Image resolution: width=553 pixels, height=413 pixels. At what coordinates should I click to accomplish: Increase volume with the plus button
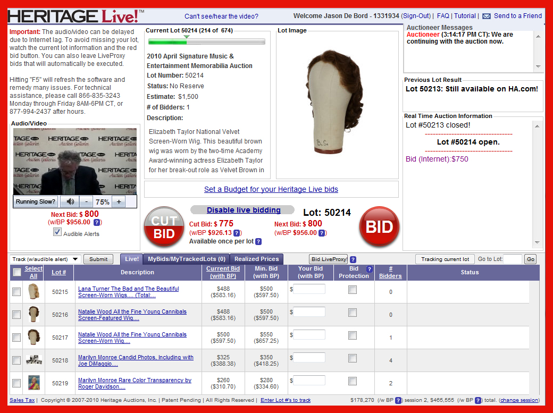point(119,202)
